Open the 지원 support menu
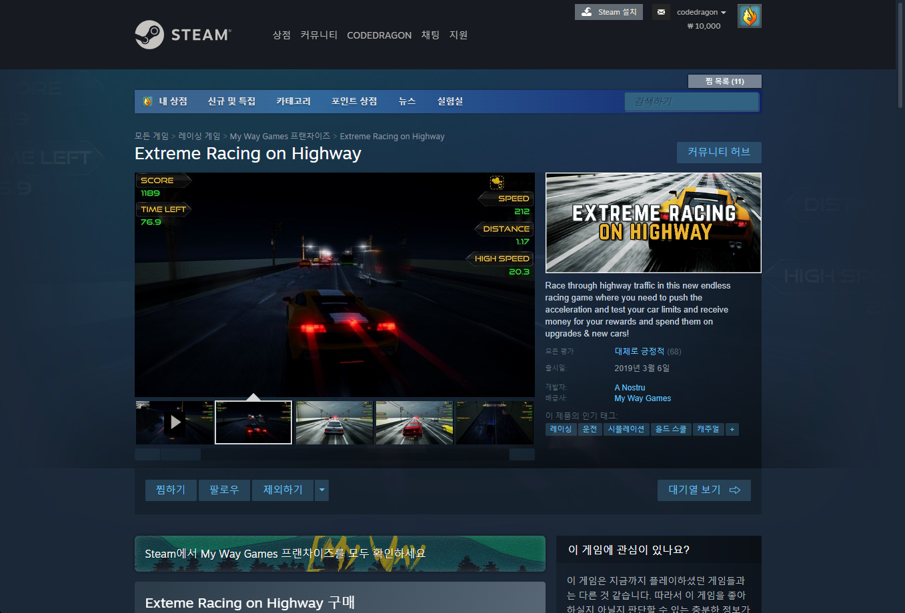Image resolution: width=905 pixels, height=613 pixels. click(x=458, y=35)
